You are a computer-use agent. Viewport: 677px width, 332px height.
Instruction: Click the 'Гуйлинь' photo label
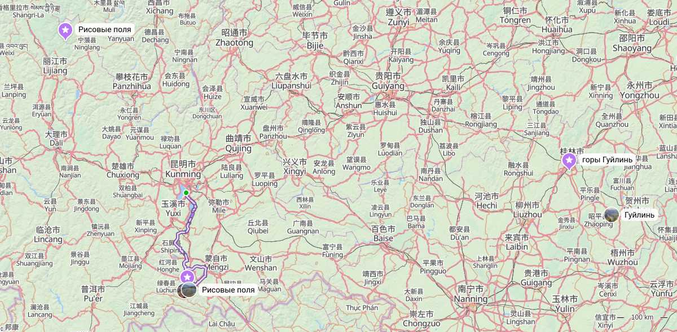(639, 215)
